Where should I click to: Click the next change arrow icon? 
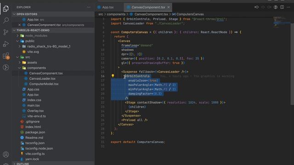click(x=269, y=7)
